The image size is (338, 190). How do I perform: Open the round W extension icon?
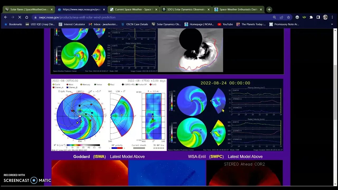[297, 17]
